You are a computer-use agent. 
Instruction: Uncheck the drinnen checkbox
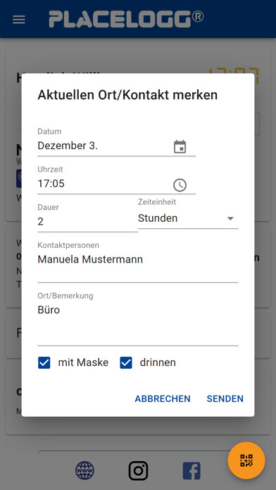(x=126, y=363)
